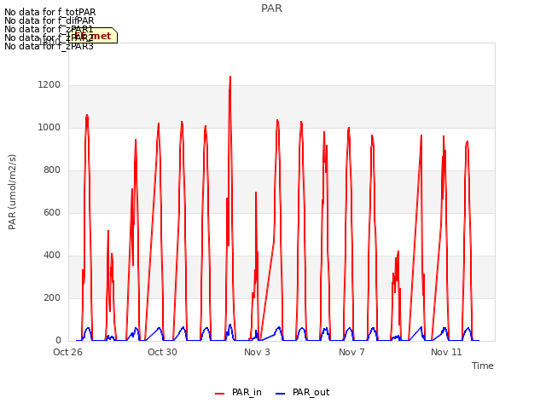Click the PAR_out legend entry

302,392
